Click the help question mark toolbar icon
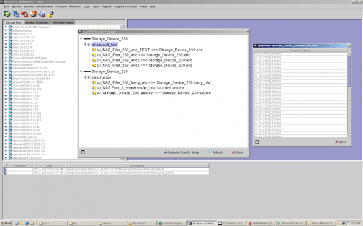The height and width of the screenshot is (226, 363). tap(50, 14)
